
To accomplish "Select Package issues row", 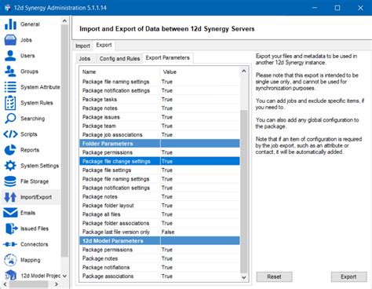I will pos(159,117).
